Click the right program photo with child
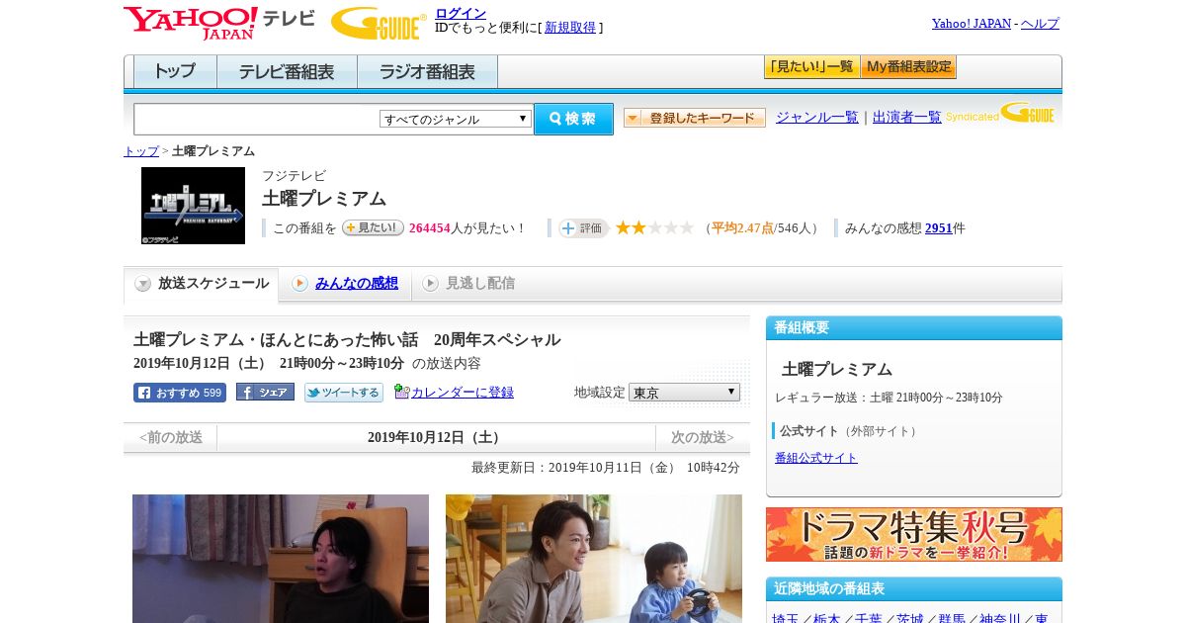 click(594, 559)
